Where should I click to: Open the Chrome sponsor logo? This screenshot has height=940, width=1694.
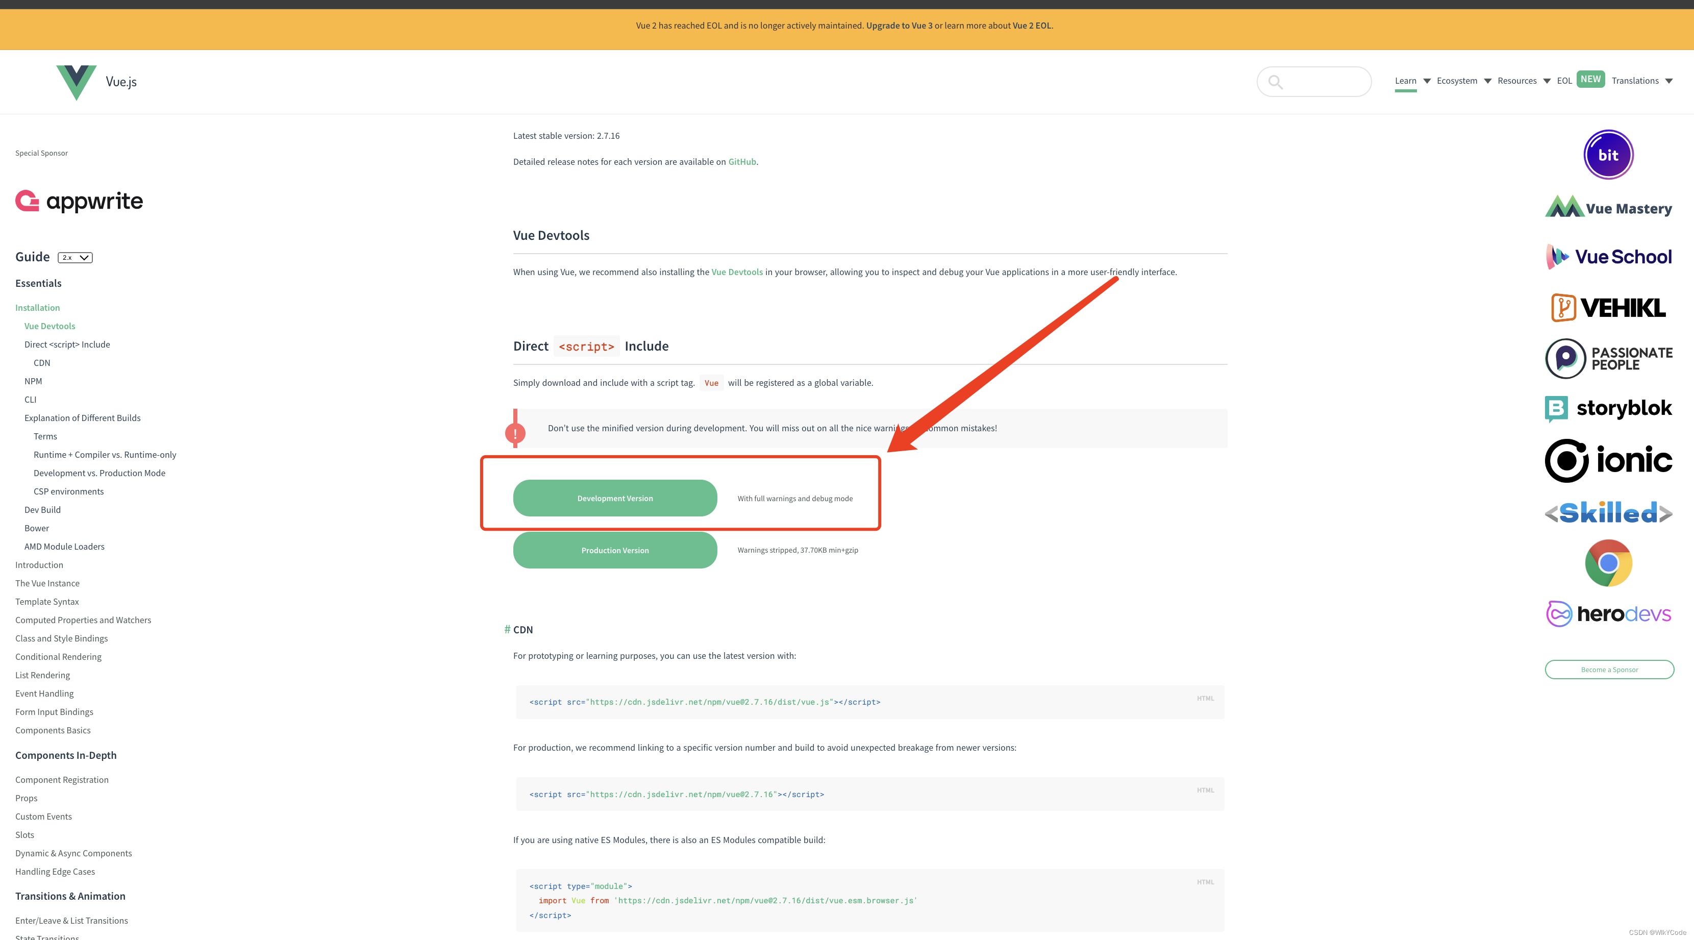(1608, 563)
